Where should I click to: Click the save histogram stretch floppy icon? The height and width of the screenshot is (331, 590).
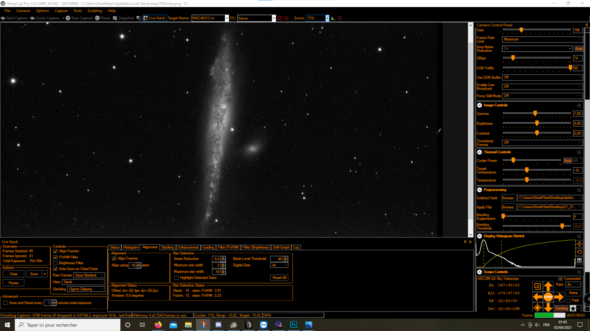tap(579, 260)
